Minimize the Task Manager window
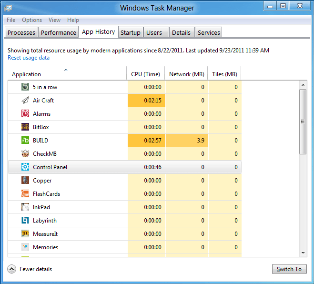The width and height of the screenshot is (314, 284). (x=270, y=6)
